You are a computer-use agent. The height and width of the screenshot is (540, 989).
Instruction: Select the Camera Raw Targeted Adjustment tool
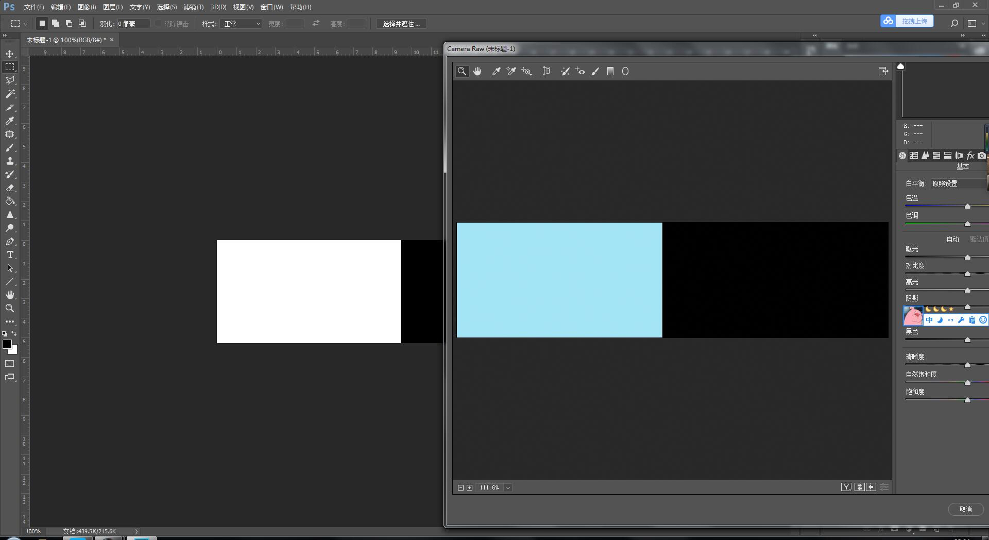coord(526,72)
